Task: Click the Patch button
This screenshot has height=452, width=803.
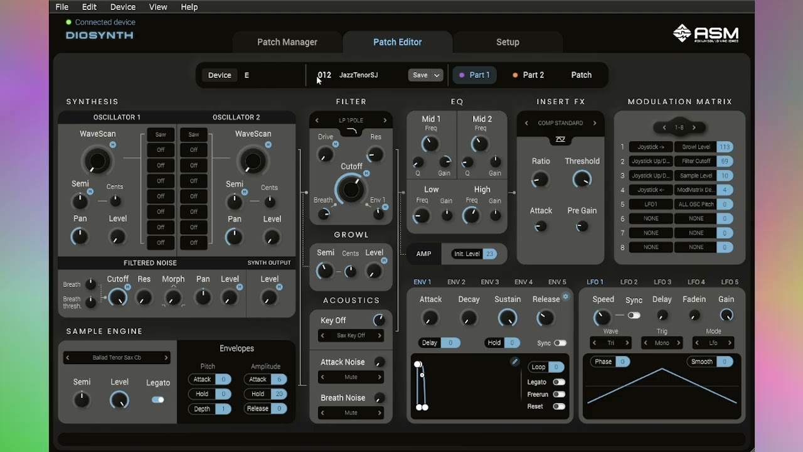Action: 581,75
